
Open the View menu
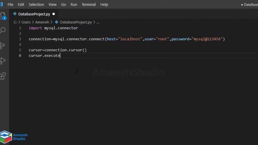[x=52, y=4]
